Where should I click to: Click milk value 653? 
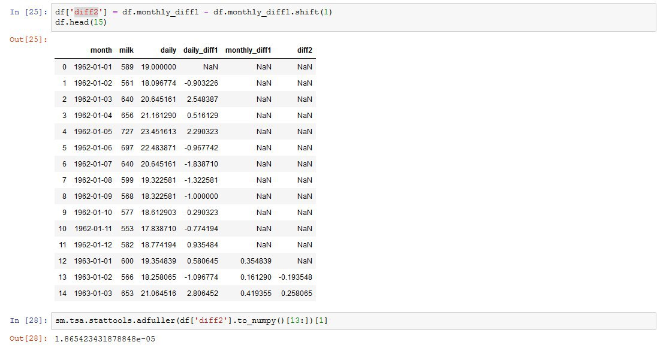(x=127, y=294)
